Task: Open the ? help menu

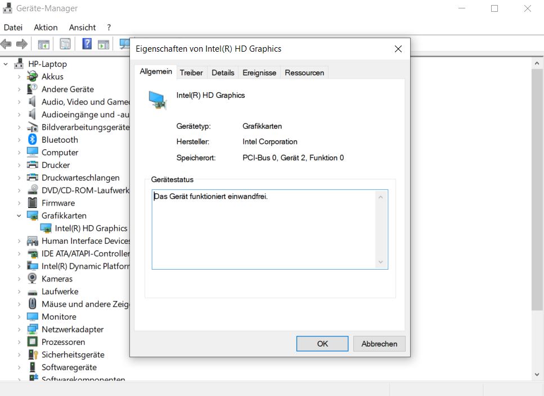Action: 109,28
